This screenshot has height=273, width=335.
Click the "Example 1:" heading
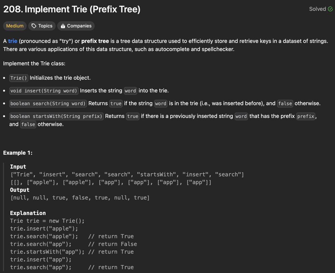[x=18, y=153]
